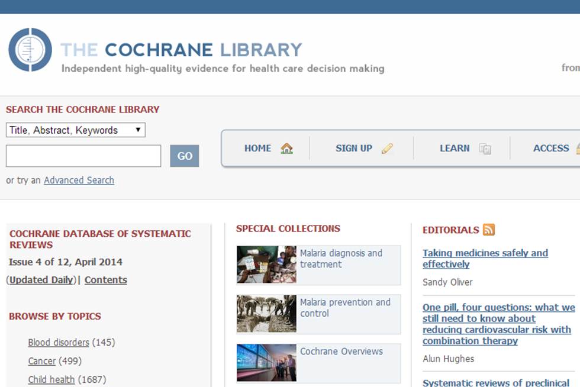Open the Contents link
The width and height of the screenshot is (580, 387).
pyautogui.click(x=106, y=280)
